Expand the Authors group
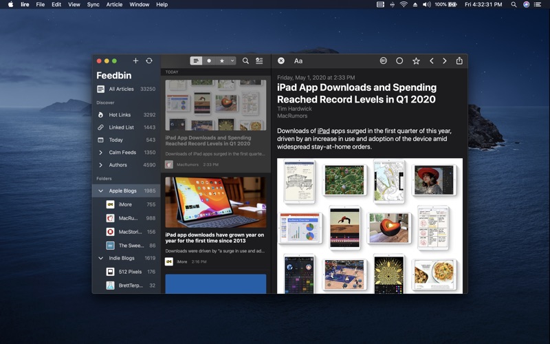Screen dimensions: 550x344 [101, 165]
